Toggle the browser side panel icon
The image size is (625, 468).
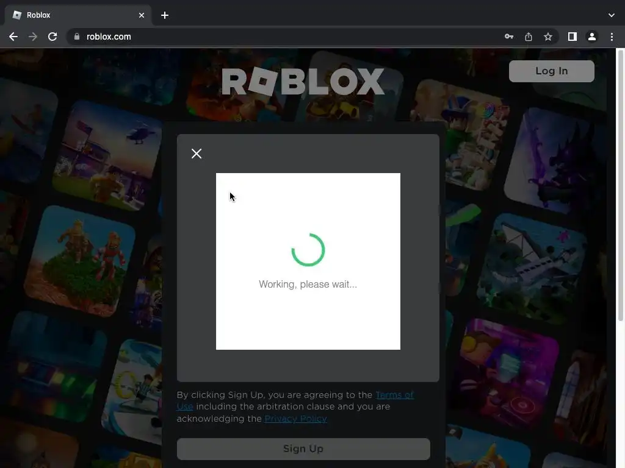pyautogui.click(x=573, y=37)
